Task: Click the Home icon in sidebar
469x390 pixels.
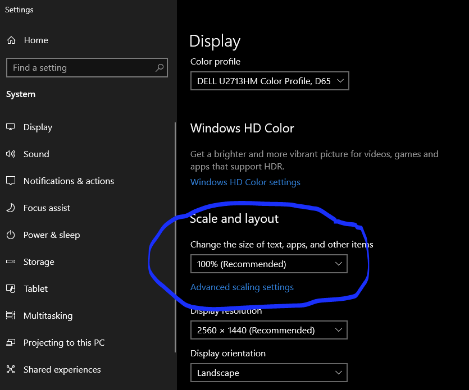Action: pyautogui.click(x=11, y=40)
